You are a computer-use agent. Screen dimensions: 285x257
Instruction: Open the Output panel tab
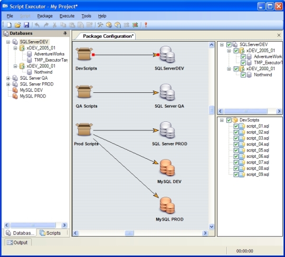pos(17,242)
